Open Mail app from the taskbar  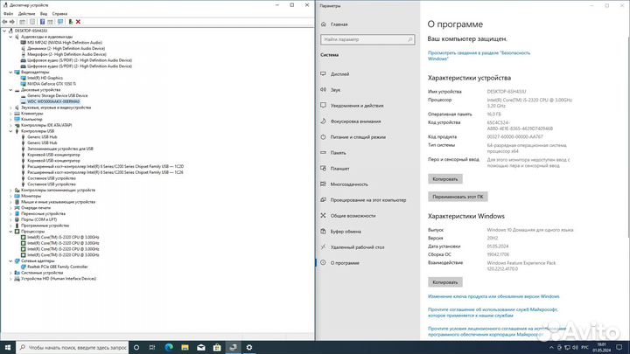pyautogui.click(x=201, y=348)
